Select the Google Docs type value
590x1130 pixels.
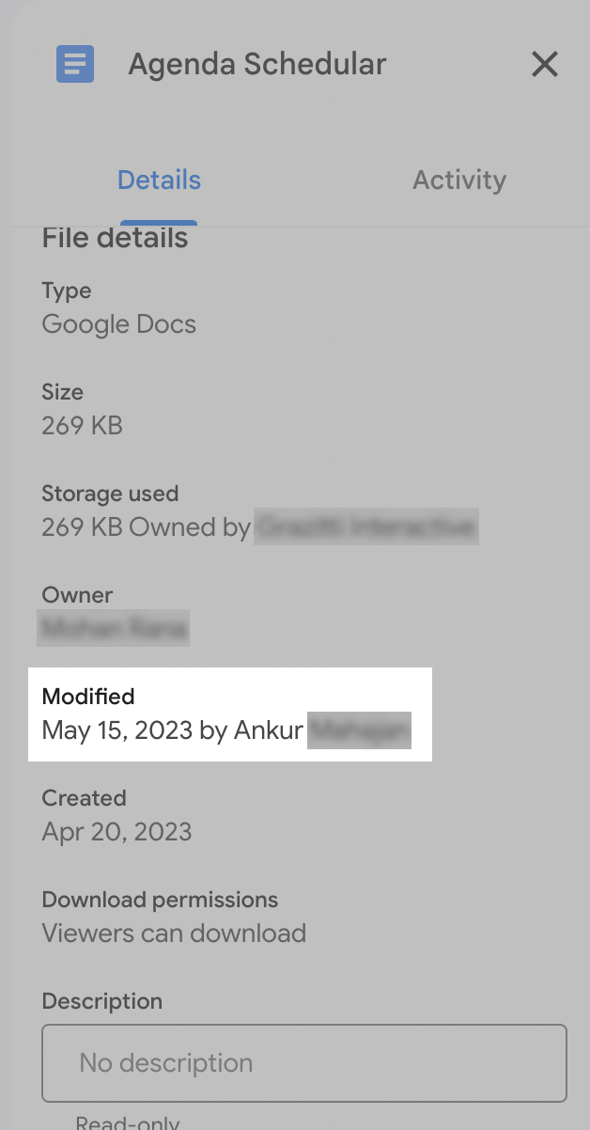point(119,324)
